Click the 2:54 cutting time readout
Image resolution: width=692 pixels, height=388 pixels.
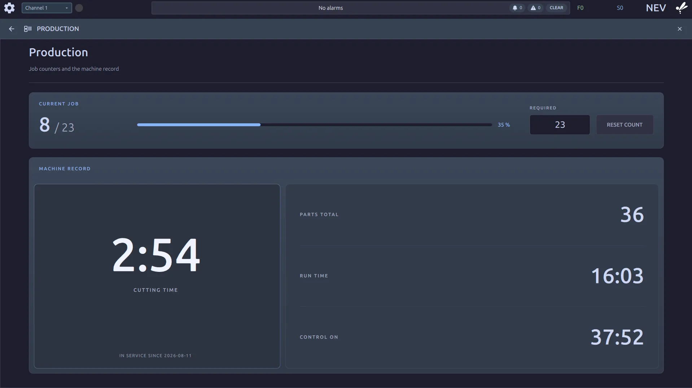[156, 255]
